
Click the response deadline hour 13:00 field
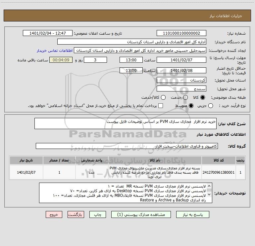click(131, 60)
